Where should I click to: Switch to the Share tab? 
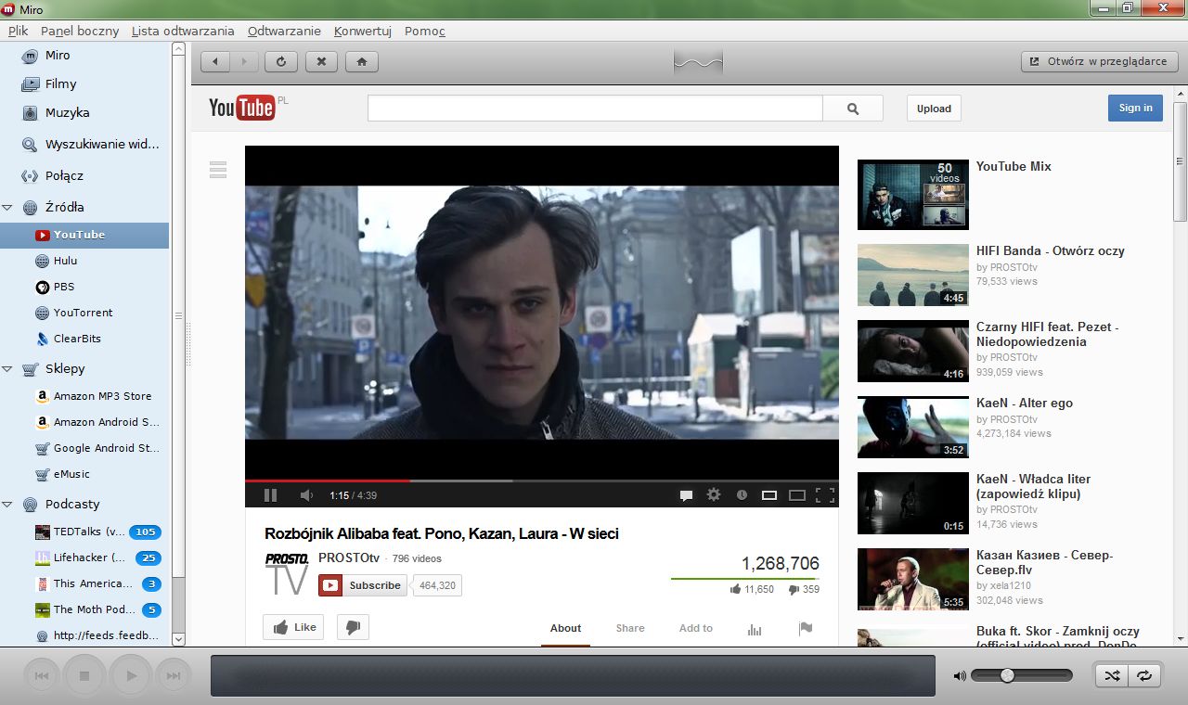pyautogui.click(x=630, y=628)
